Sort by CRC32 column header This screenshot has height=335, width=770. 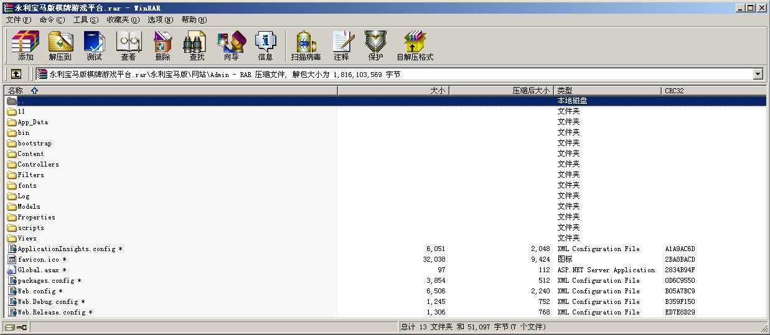click(x=715, y=90)
